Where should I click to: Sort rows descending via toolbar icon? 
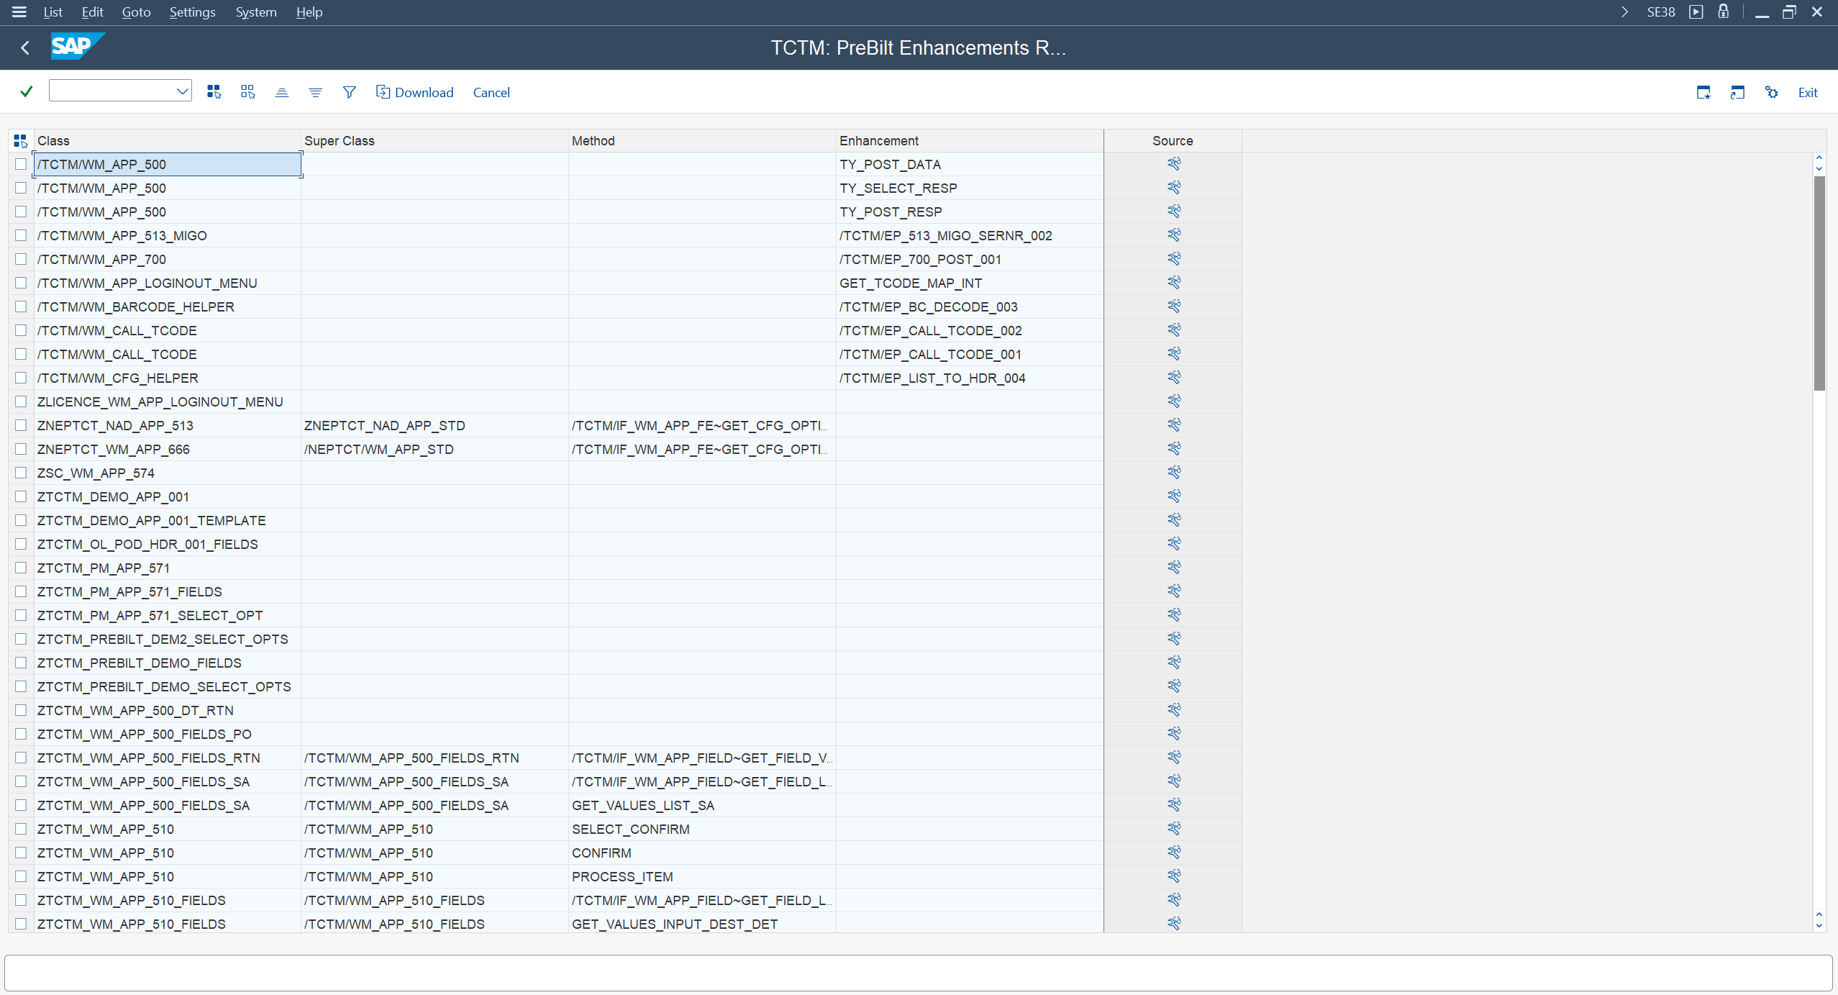315,92
